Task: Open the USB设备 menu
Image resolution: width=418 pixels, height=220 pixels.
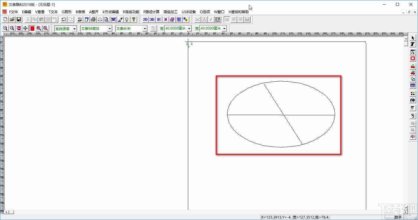Action: 189,12
